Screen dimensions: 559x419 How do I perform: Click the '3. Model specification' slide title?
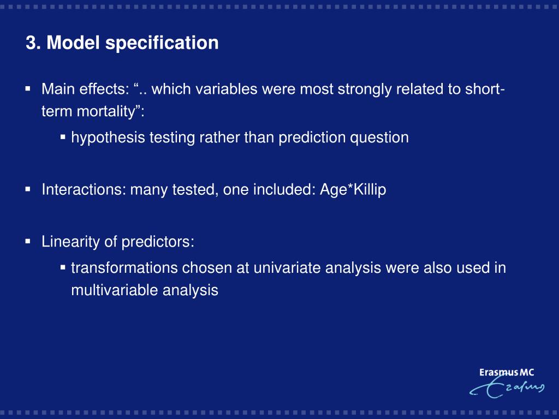[x=122, y=43]
